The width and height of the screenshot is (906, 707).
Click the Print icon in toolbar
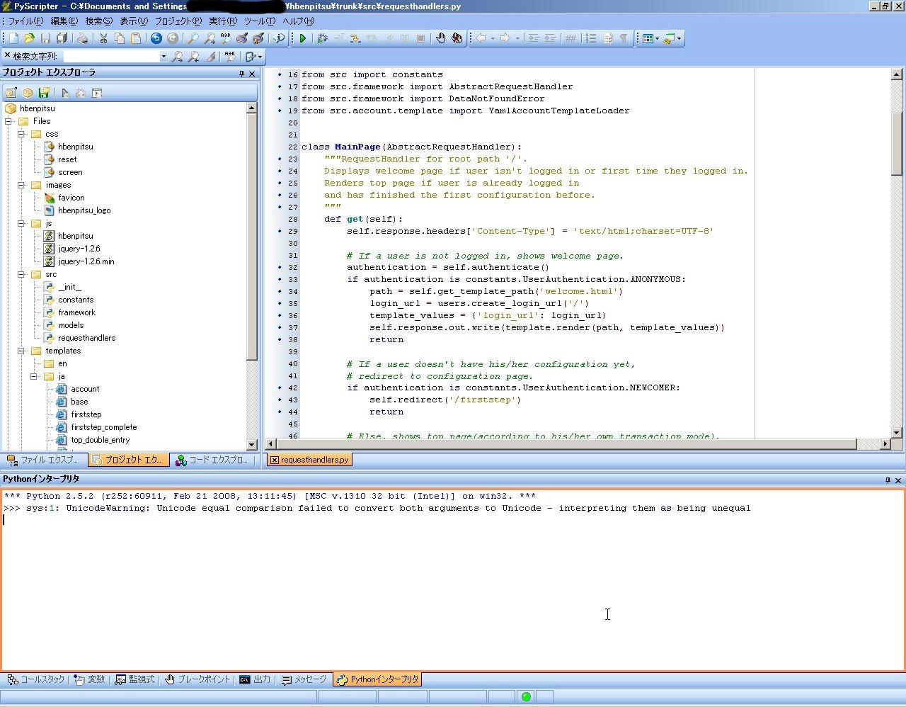[82, 38]
